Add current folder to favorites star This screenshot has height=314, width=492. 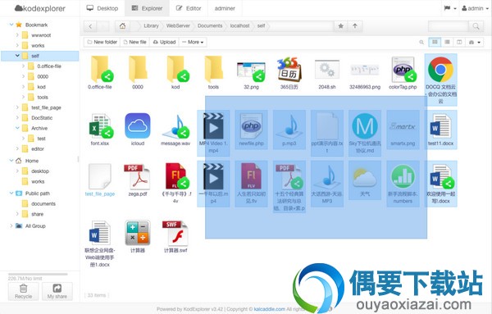[341, 26]
